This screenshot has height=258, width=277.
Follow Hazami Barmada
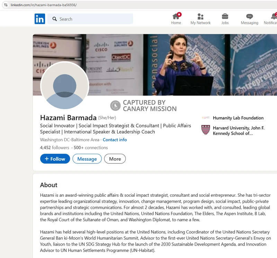[x=55, y=159]
